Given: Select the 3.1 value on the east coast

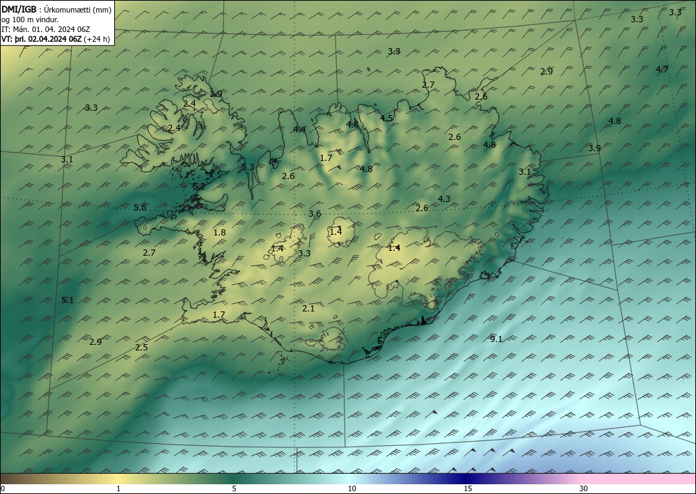Looking at the screenshot, I should [x=525, y=171].
